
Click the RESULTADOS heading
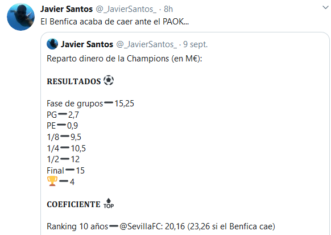[74, 81]
